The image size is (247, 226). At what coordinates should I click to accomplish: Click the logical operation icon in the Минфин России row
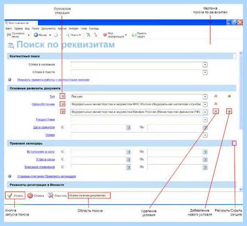tap(63, 112)
